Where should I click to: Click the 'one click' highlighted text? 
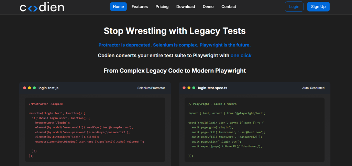pos(241,55)
